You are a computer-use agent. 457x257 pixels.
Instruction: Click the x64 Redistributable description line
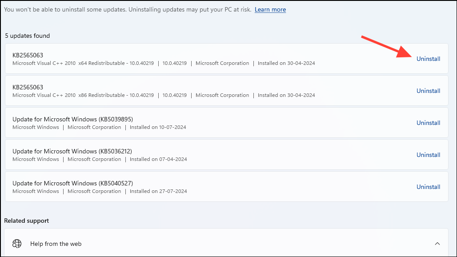(164, 63)
